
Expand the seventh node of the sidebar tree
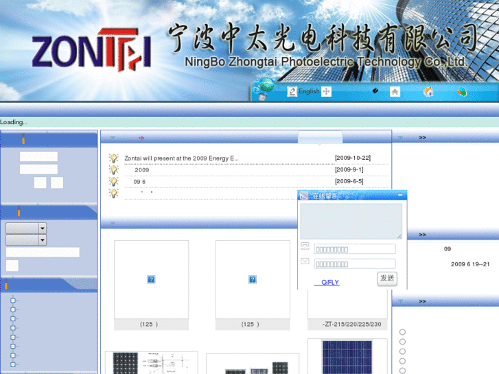(x=13, y=355)
